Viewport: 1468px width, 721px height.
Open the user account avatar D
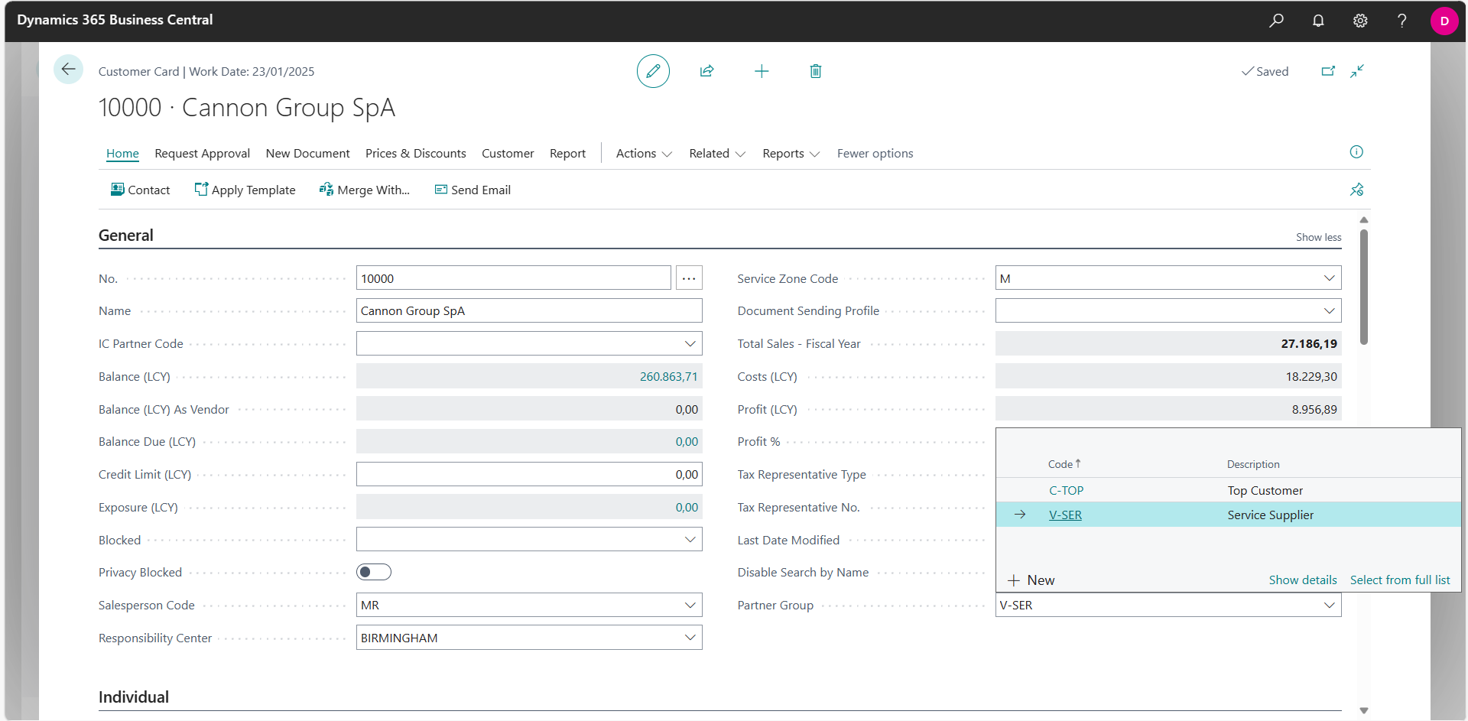(1444, 21)
